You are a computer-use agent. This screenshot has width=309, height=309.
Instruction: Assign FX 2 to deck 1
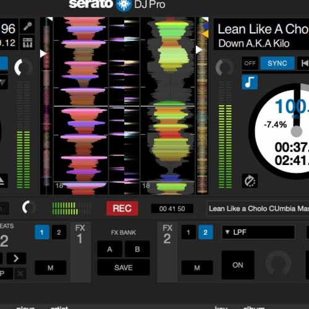click(x=188, y=232)
